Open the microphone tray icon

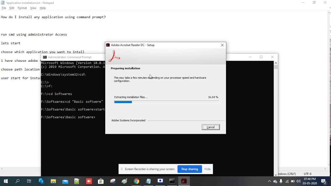coord(281,181)
